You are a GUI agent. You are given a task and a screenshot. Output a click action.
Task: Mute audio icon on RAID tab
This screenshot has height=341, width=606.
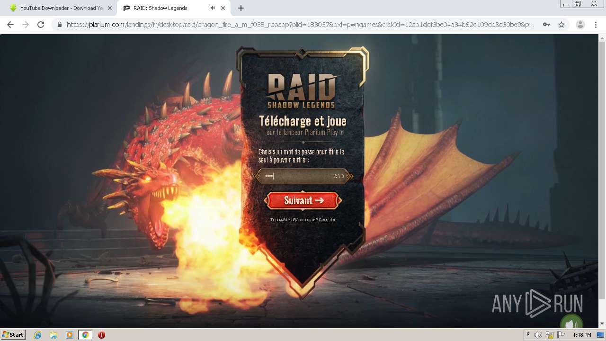213,8
